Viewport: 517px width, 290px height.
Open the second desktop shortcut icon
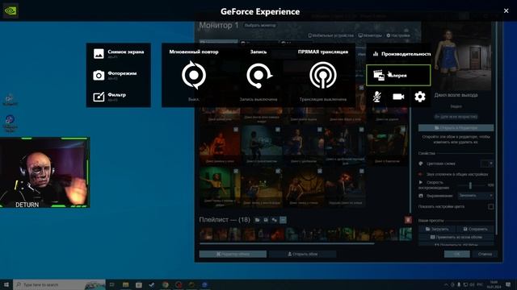pyautogui.click(x=10, y=123)
